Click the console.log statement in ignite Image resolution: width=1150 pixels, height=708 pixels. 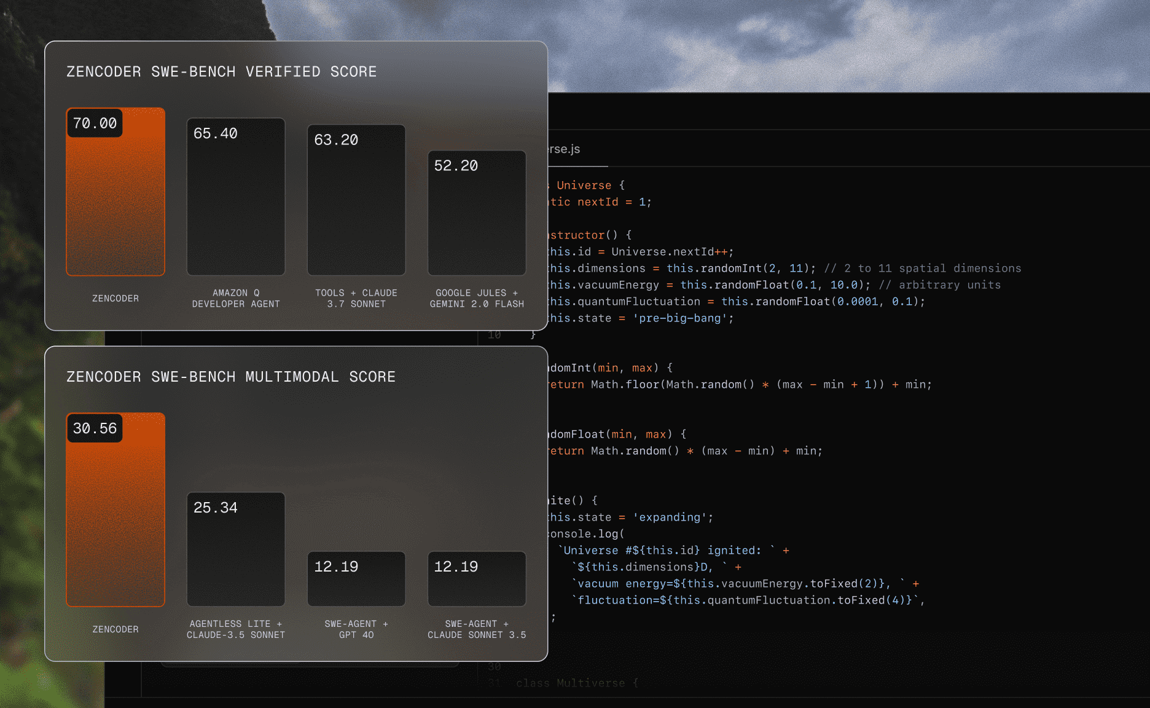pos(577,533)
